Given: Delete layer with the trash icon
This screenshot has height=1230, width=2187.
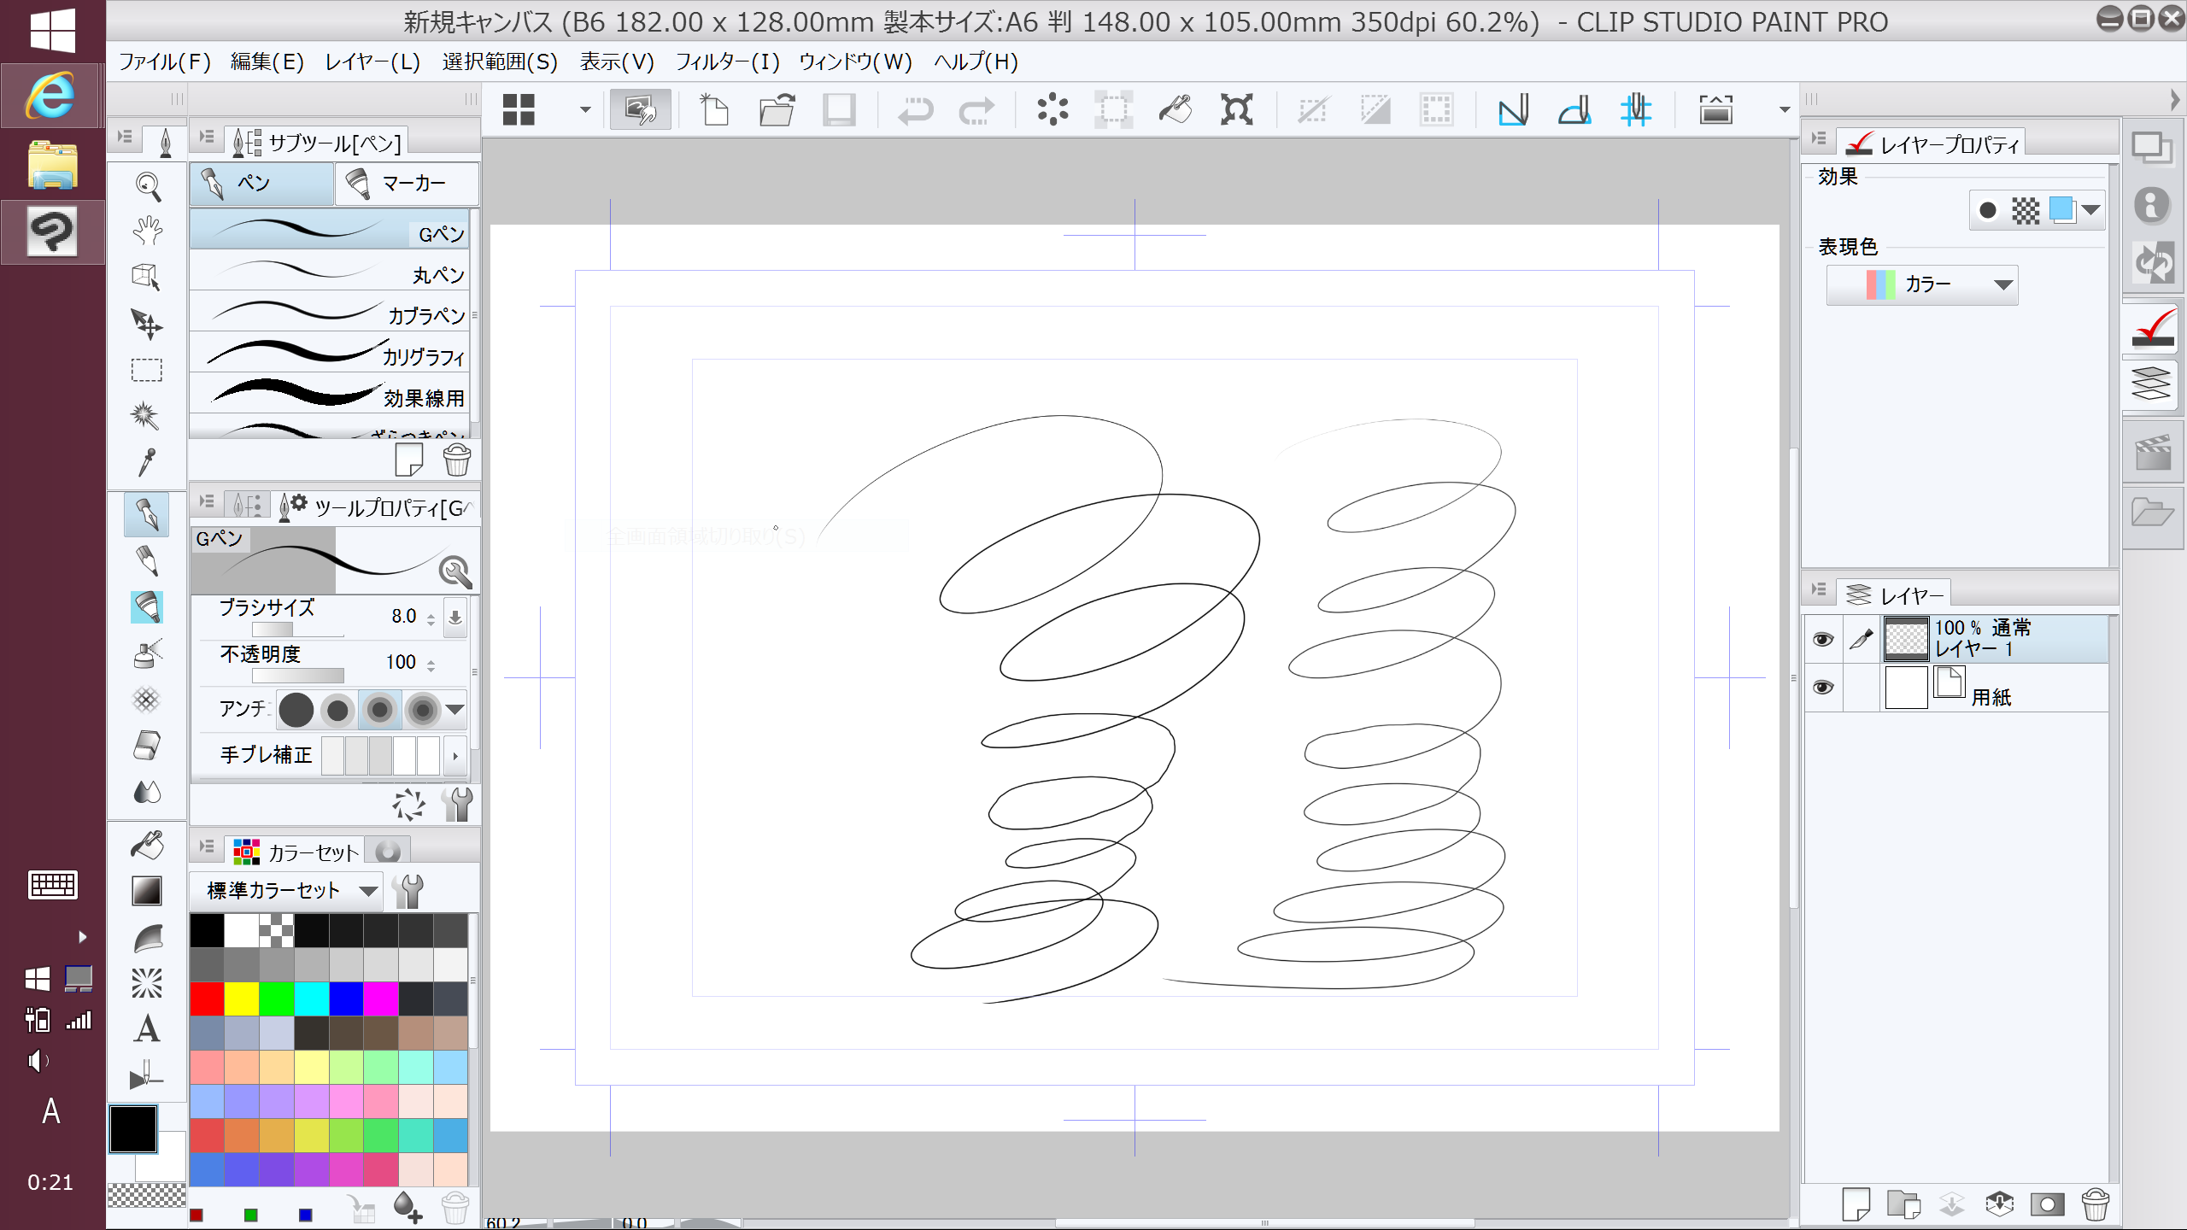Looking at the screenshot, I should click(2095, 1204).
